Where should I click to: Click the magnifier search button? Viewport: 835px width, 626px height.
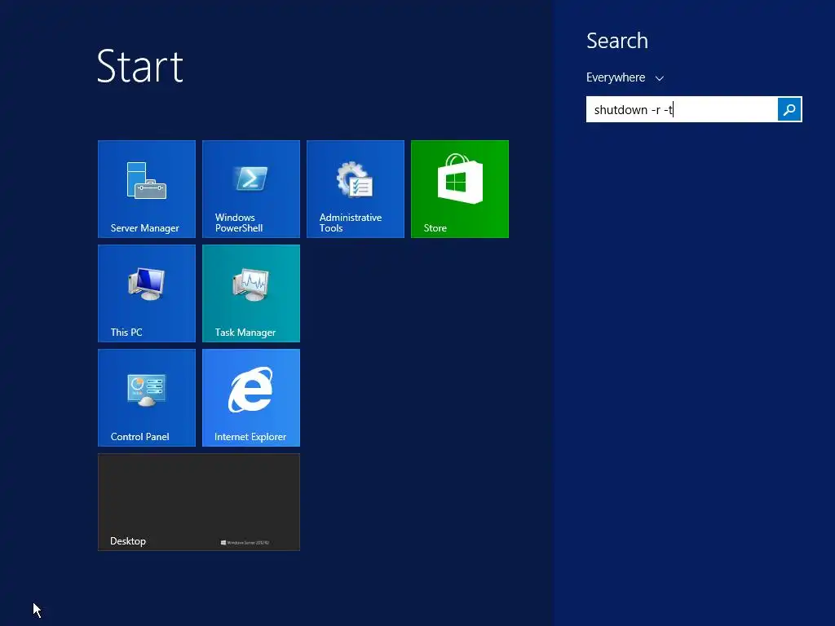(x=789, y=109)
